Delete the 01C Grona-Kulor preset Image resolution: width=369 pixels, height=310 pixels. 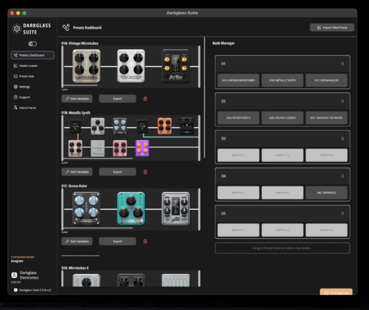145,241
